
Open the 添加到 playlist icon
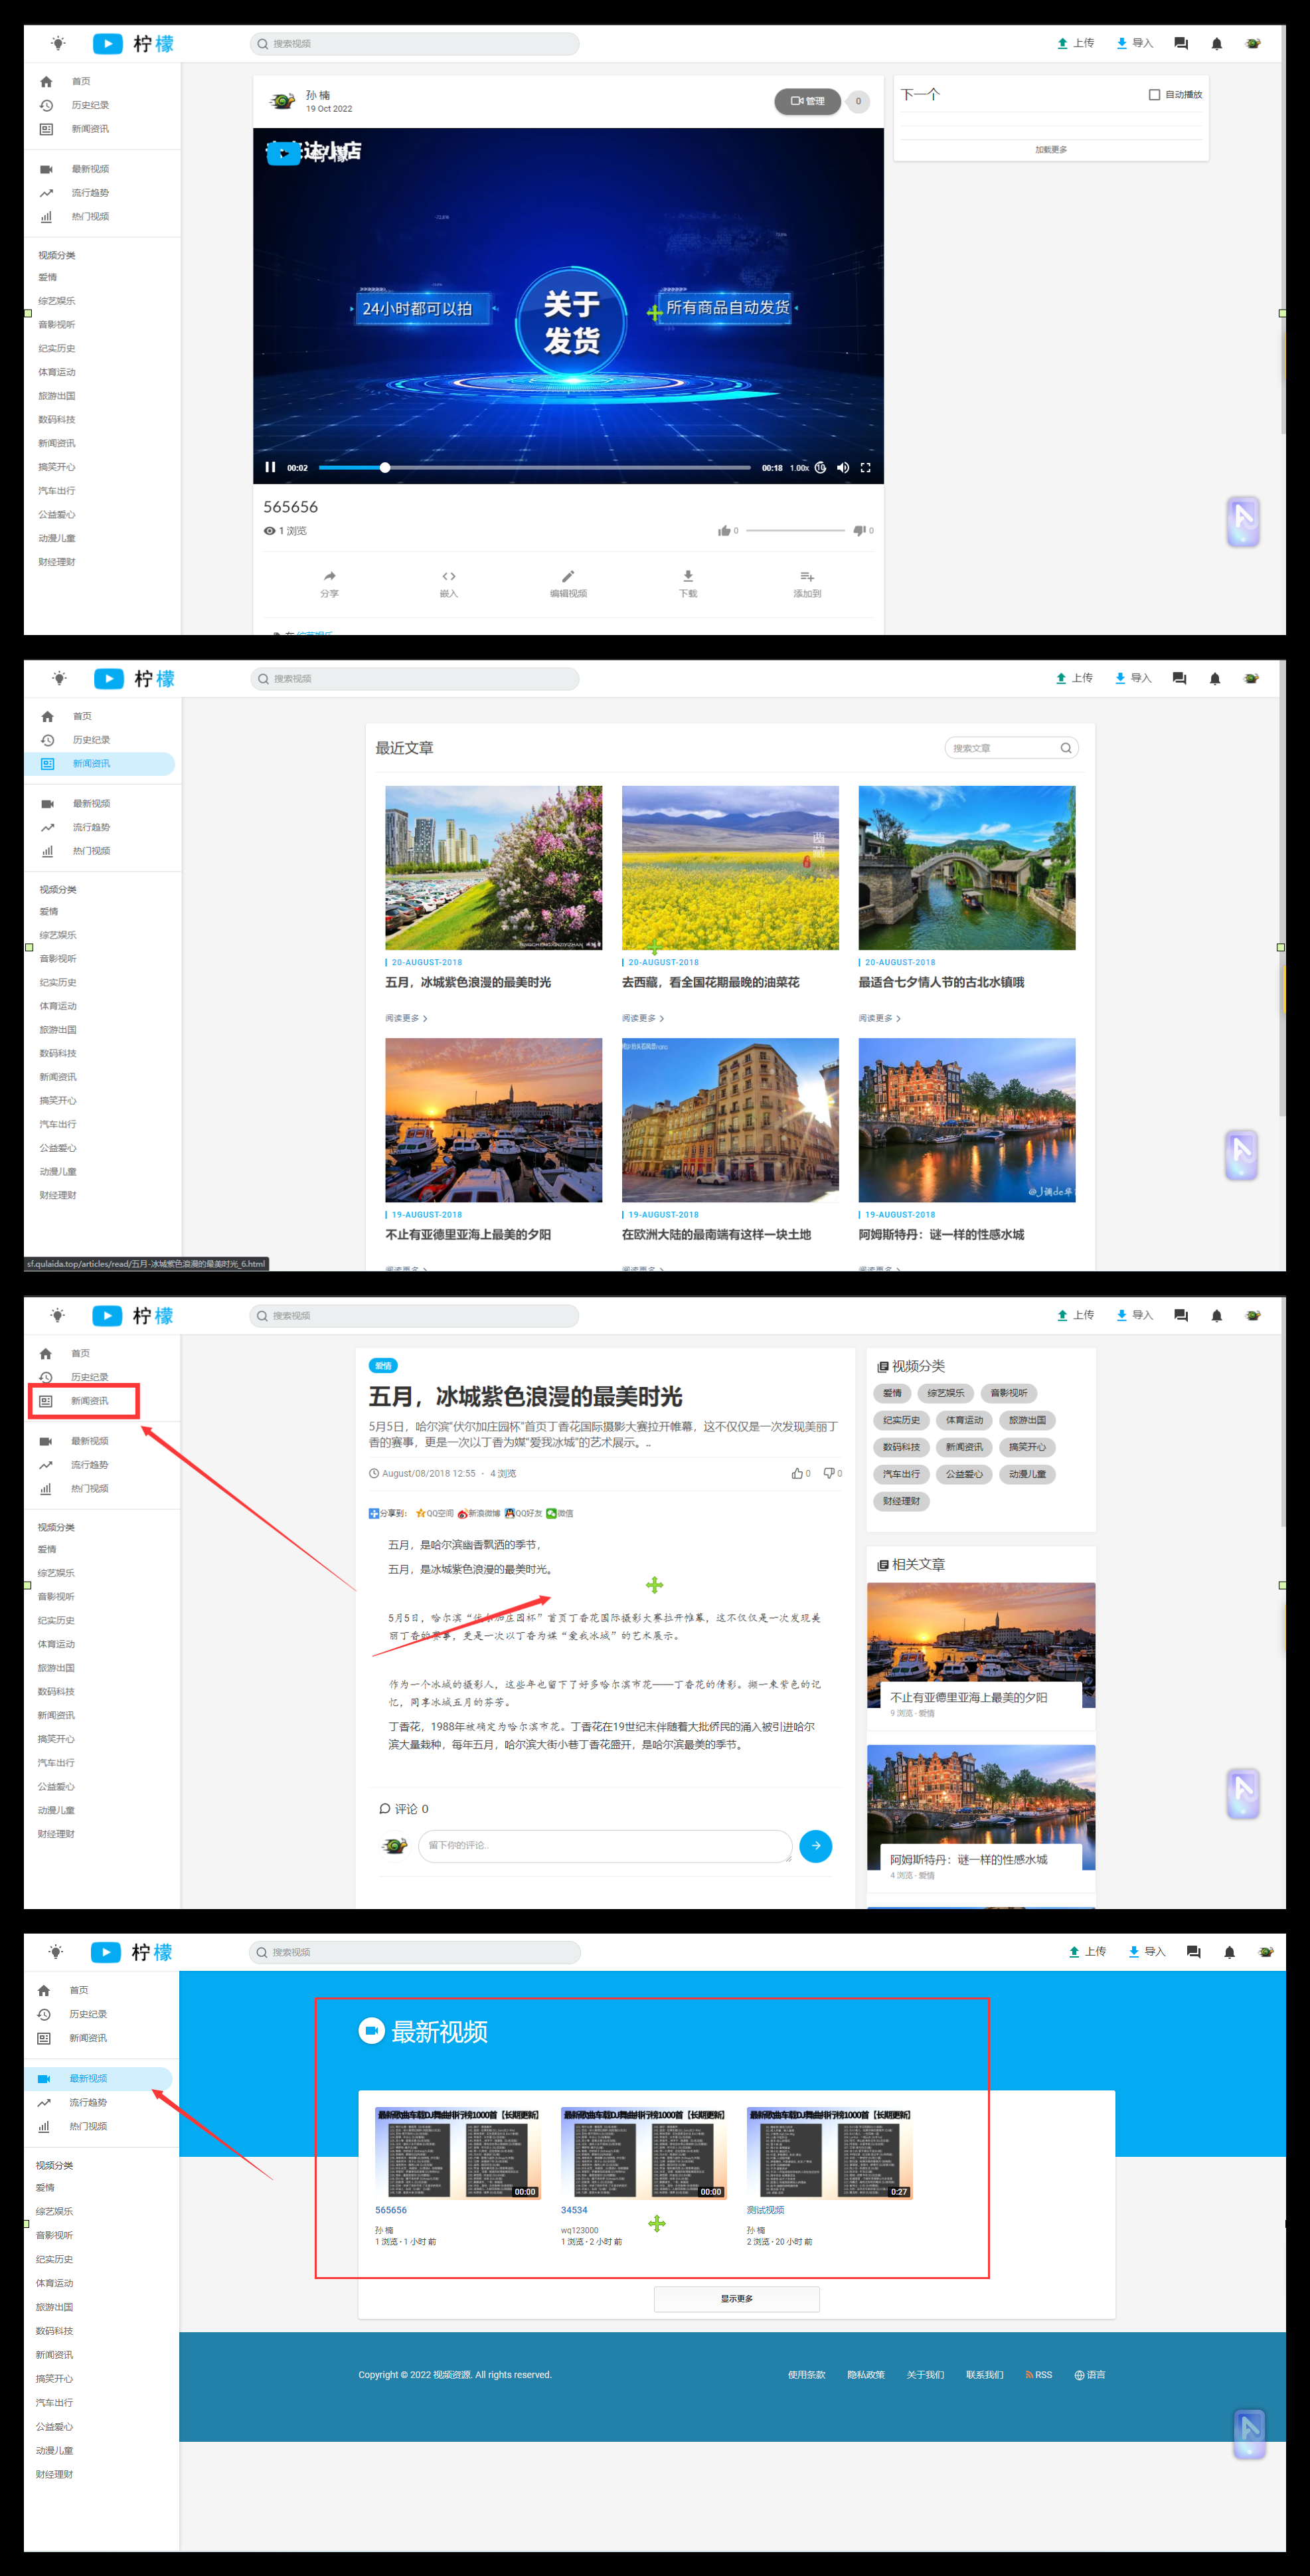807,576
